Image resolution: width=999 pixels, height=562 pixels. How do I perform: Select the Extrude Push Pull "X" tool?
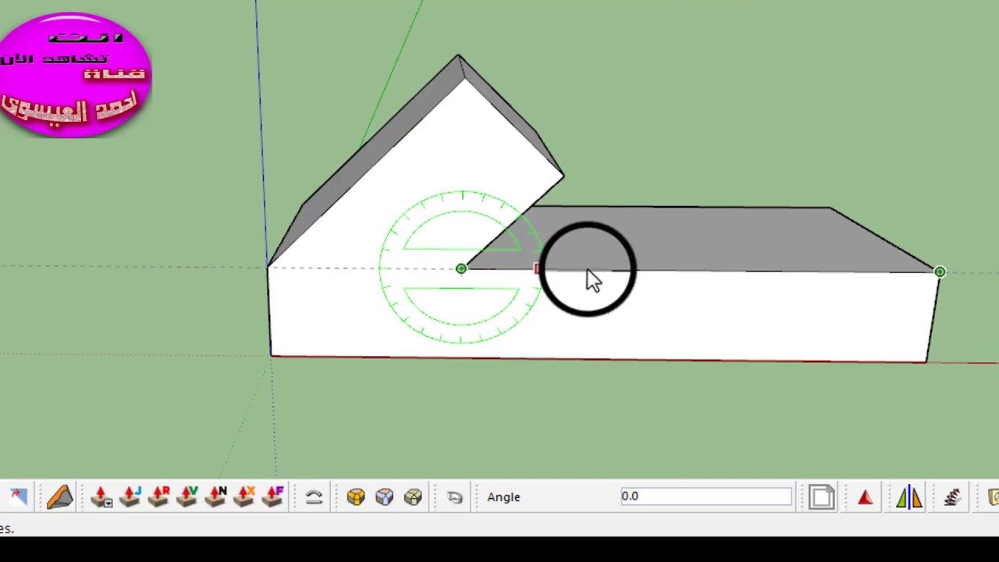[246, 497]
